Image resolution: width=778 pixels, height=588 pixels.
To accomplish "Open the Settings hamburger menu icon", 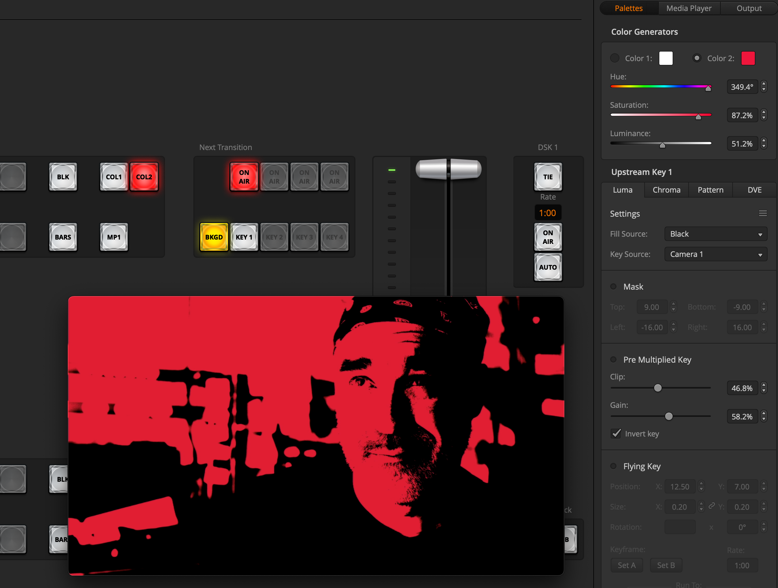I will click(763, 213).
